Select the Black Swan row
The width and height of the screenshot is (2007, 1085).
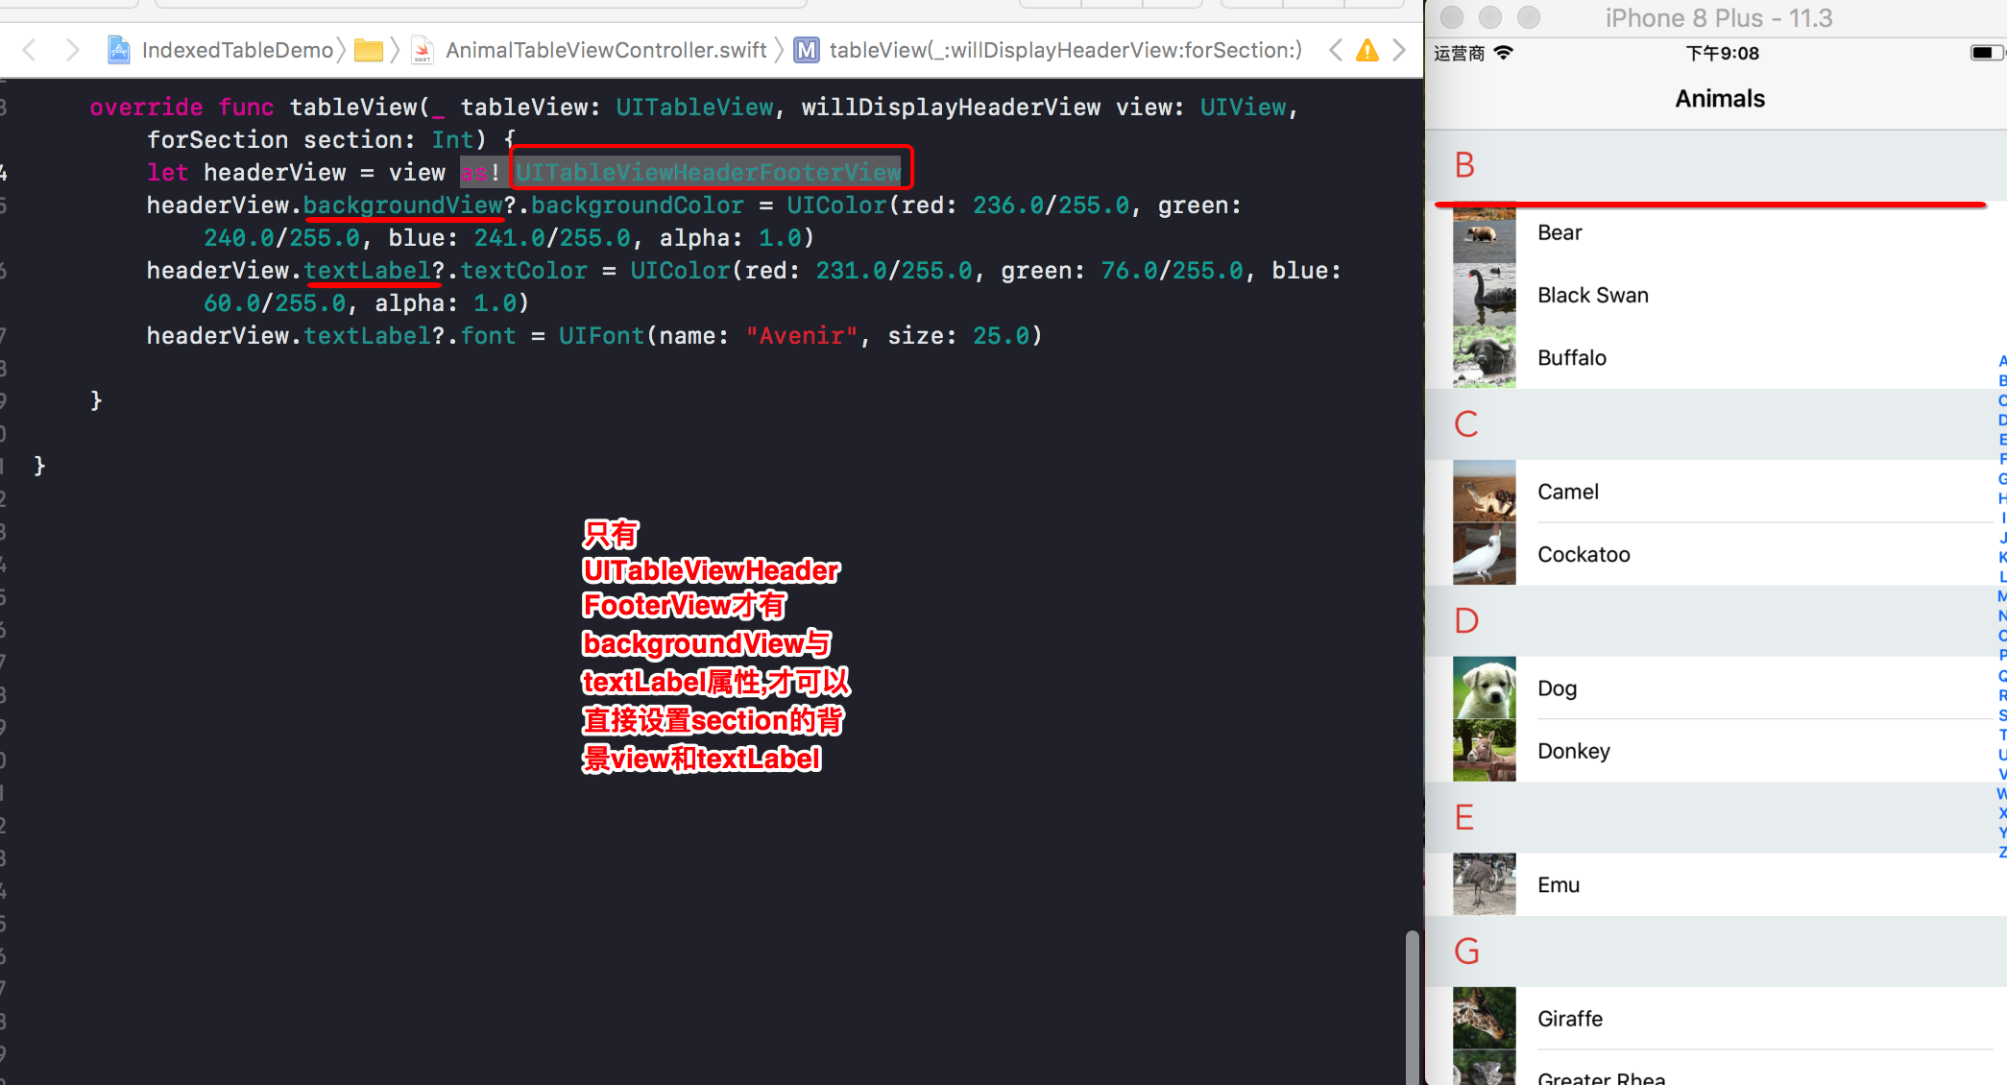tap(1715, 295)
